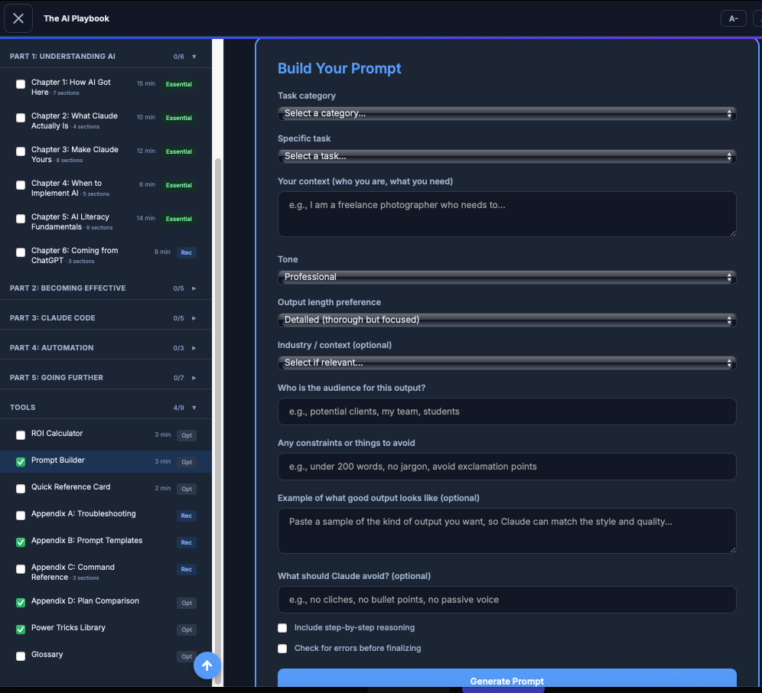
Task: Check the Glossary completion box
Action: coord(20,654)
